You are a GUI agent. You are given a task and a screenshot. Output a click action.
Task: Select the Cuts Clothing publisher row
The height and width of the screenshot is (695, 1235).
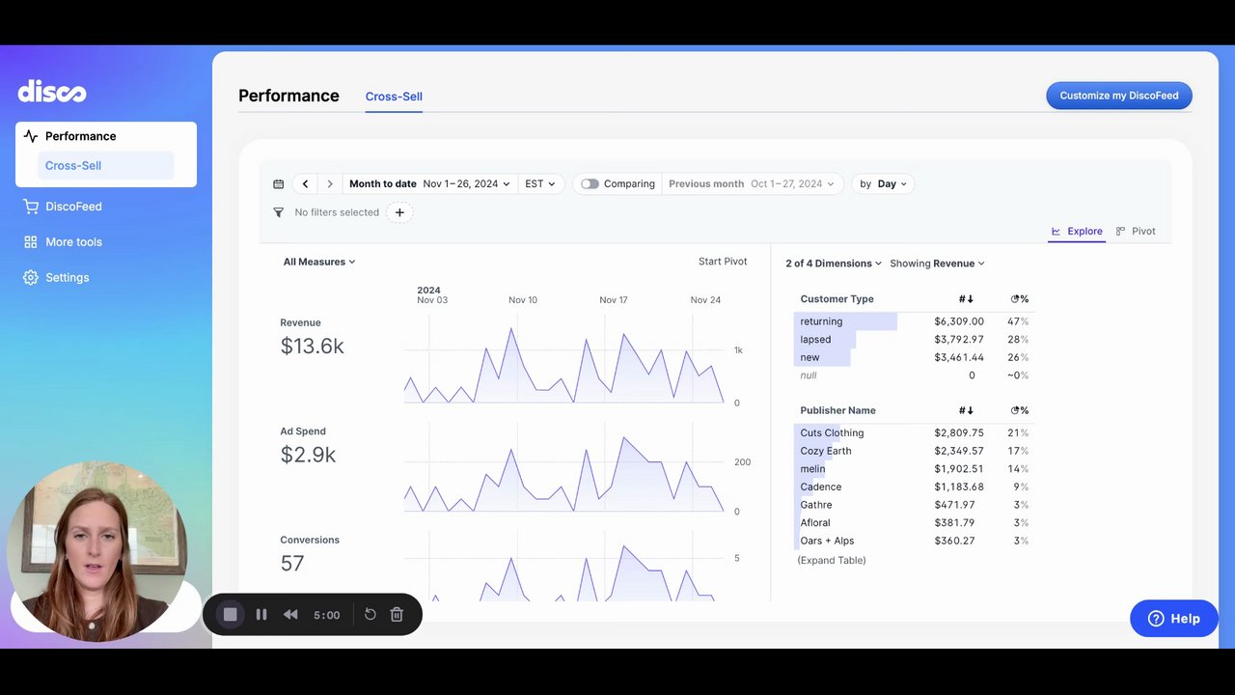[x=914, y=433]
